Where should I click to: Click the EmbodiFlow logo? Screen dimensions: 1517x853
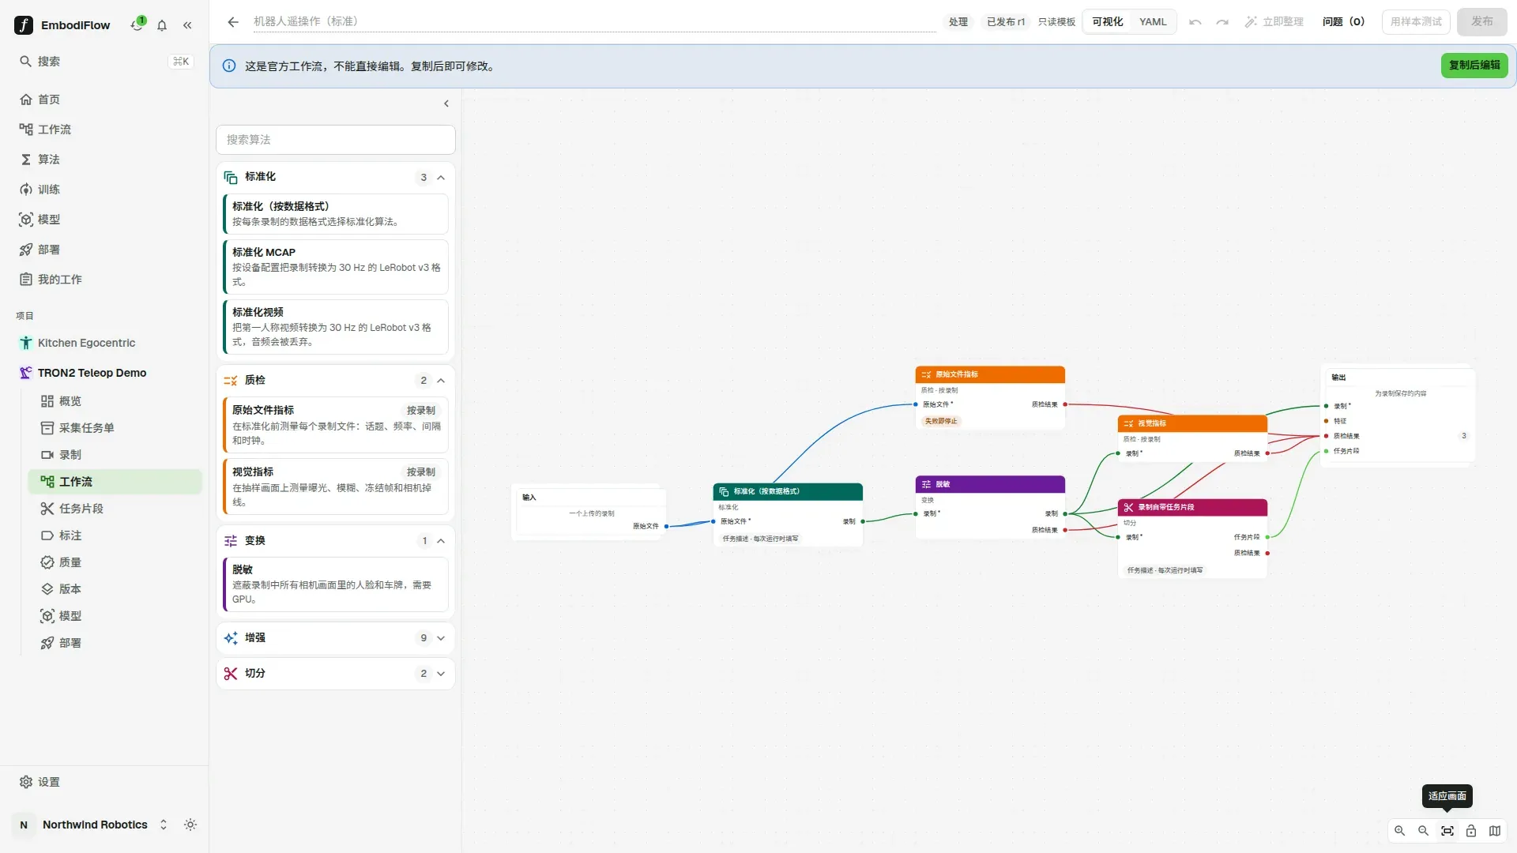click(24, 25)
